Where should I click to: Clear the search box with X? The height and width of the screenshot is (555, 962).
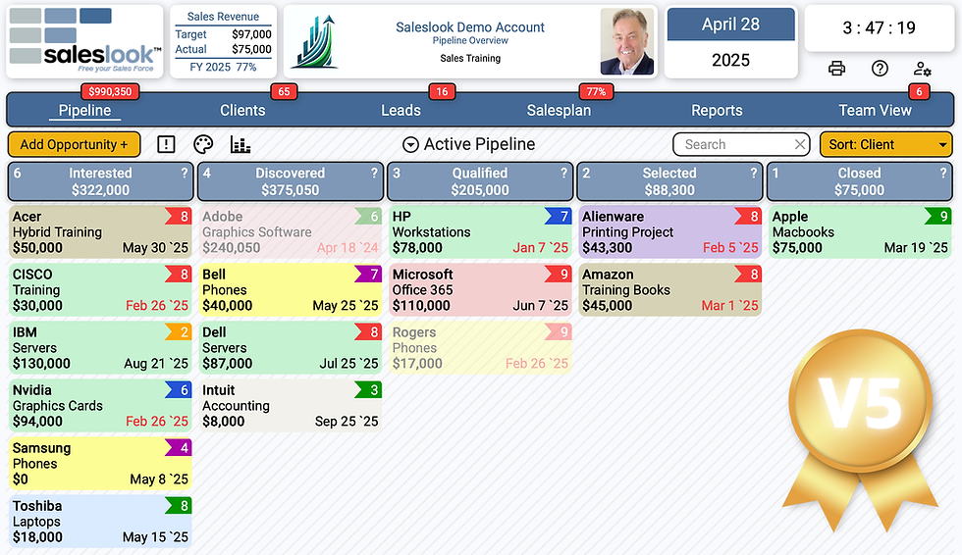(x=799, y=144)
